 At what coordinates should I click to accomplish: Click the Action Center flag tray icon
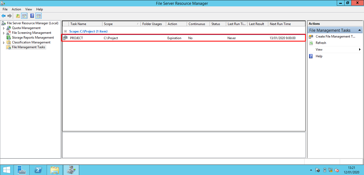318,170
